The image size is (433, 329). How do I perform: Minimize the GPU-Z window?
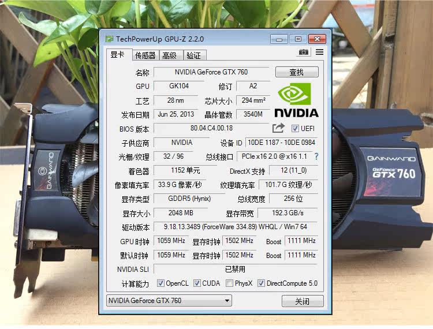(279, 39)
